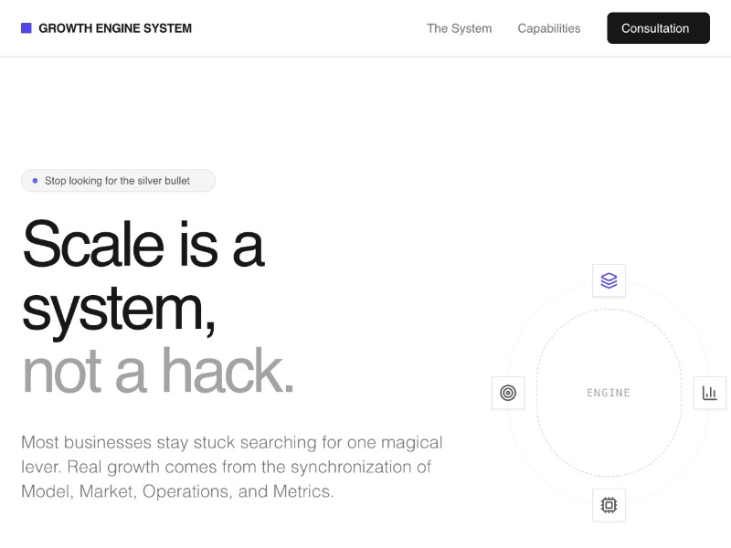Click the word 'bullet' in the badge
The image size is (731, 548).
[177, 181]
